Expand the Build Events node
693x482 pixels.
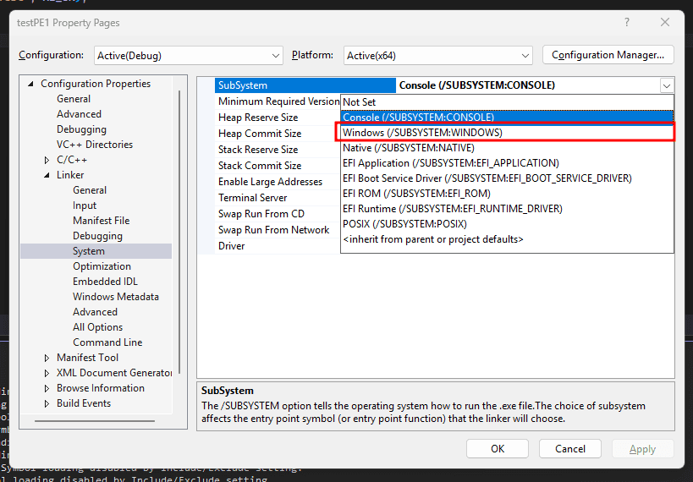tap(47, 403)
